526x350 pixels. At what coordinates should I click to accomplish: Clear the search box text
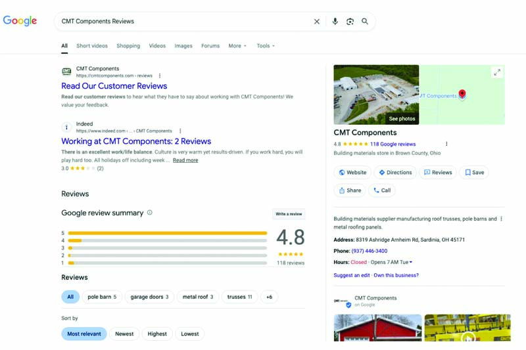point(317,22)
